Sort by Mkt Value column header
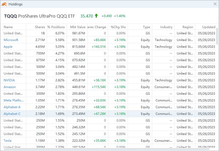The image size is (219, 151). coord(78,27)
